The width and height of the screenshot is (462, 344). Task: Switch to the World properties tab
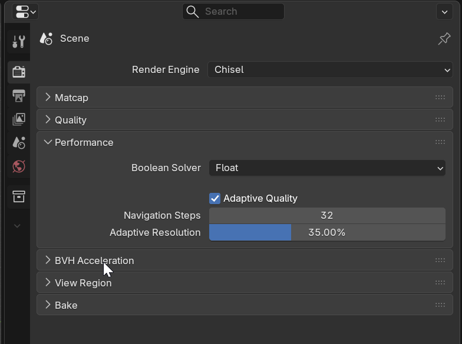18,166
